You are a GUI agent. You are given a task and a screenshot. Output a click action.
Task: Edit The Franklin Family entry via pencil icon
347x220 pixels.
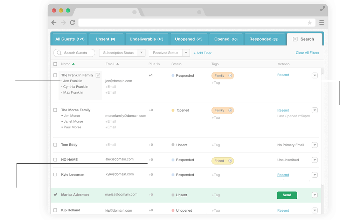point(98,75)
